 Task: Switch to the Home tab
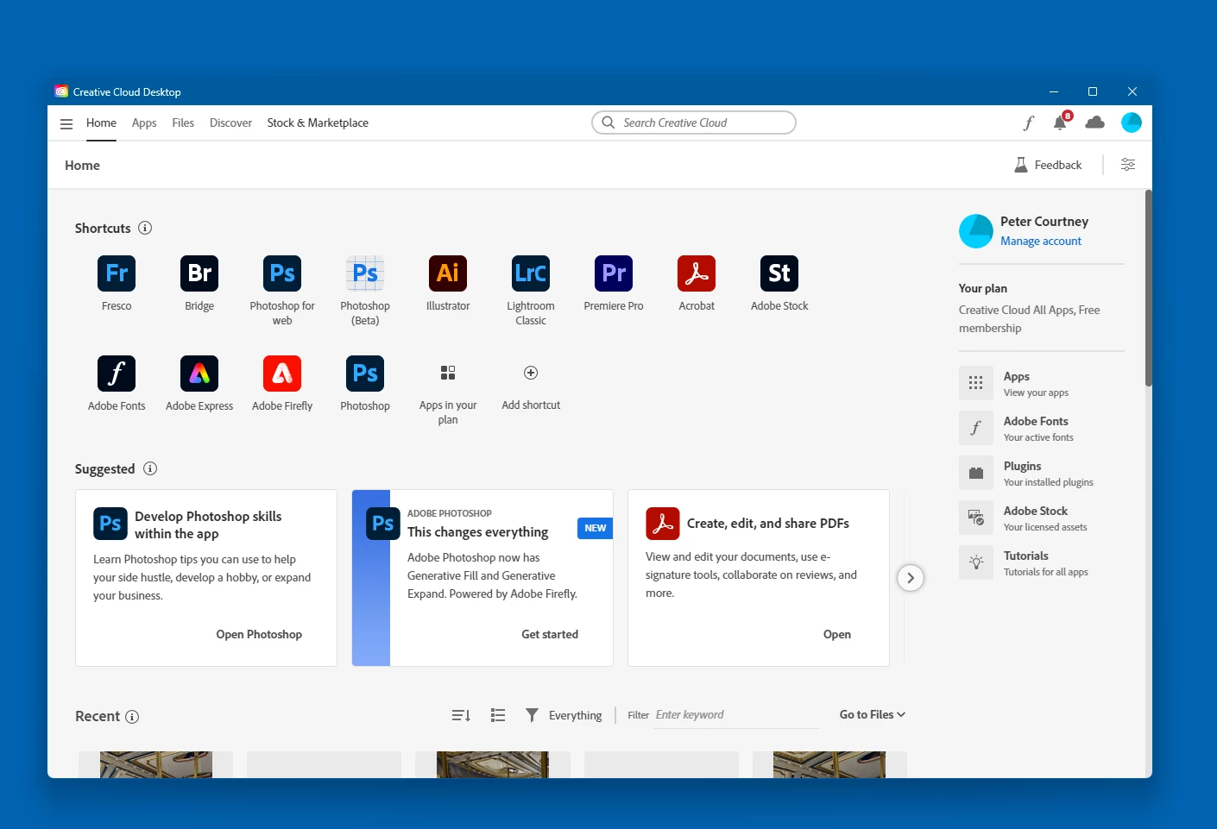pyautogui.click(x=101, y=122)
